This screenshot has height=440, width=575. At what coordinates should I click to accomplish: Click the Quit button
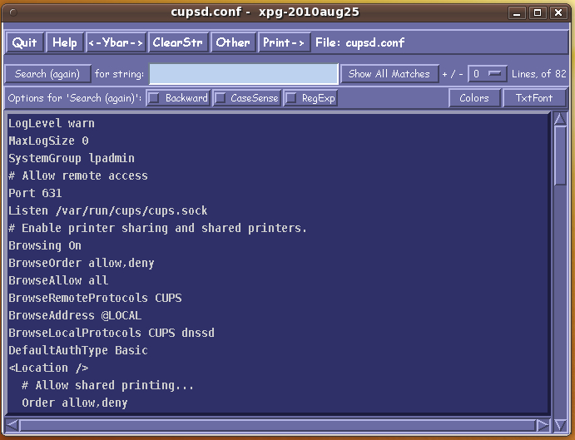24,42
